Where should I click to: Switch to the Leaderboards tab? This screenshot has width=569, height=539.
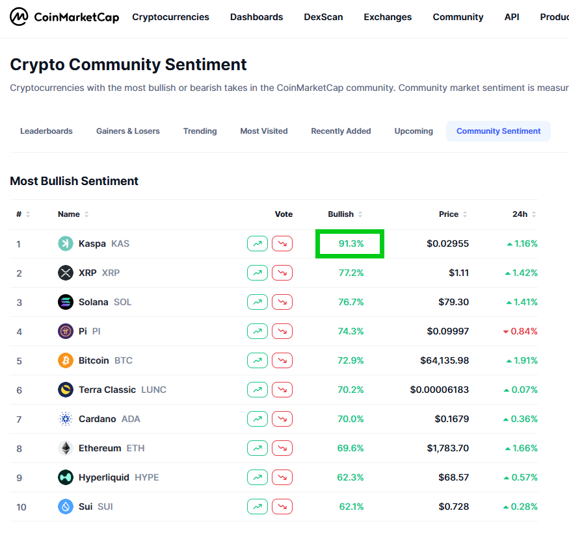pyautogui.click(x=46, y=131)
